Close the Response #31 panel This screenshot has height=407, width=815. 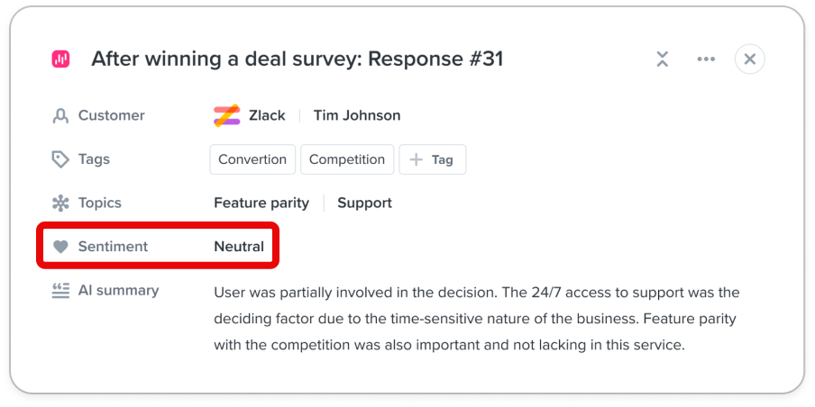[749, 59]
